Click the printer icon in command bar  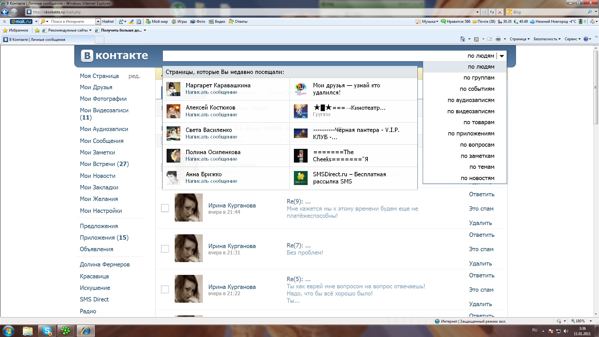(498, 39)
